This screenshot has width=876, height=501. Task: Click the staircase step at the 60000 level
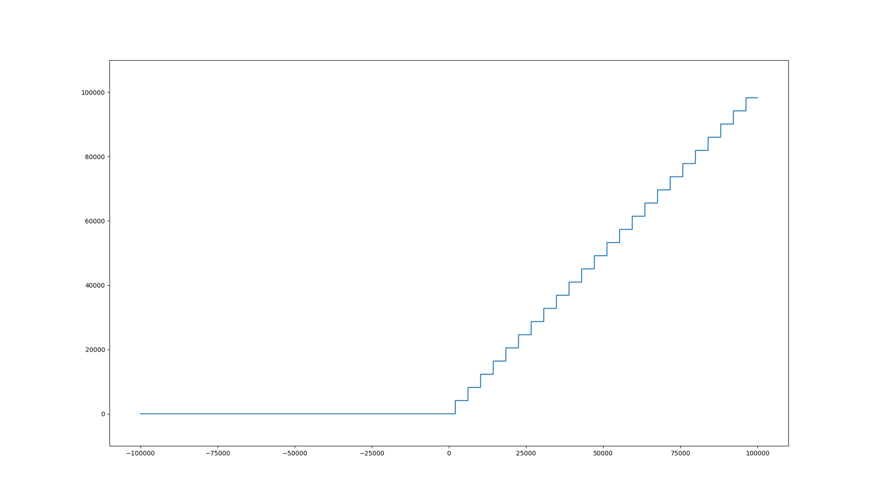point(638,216)
